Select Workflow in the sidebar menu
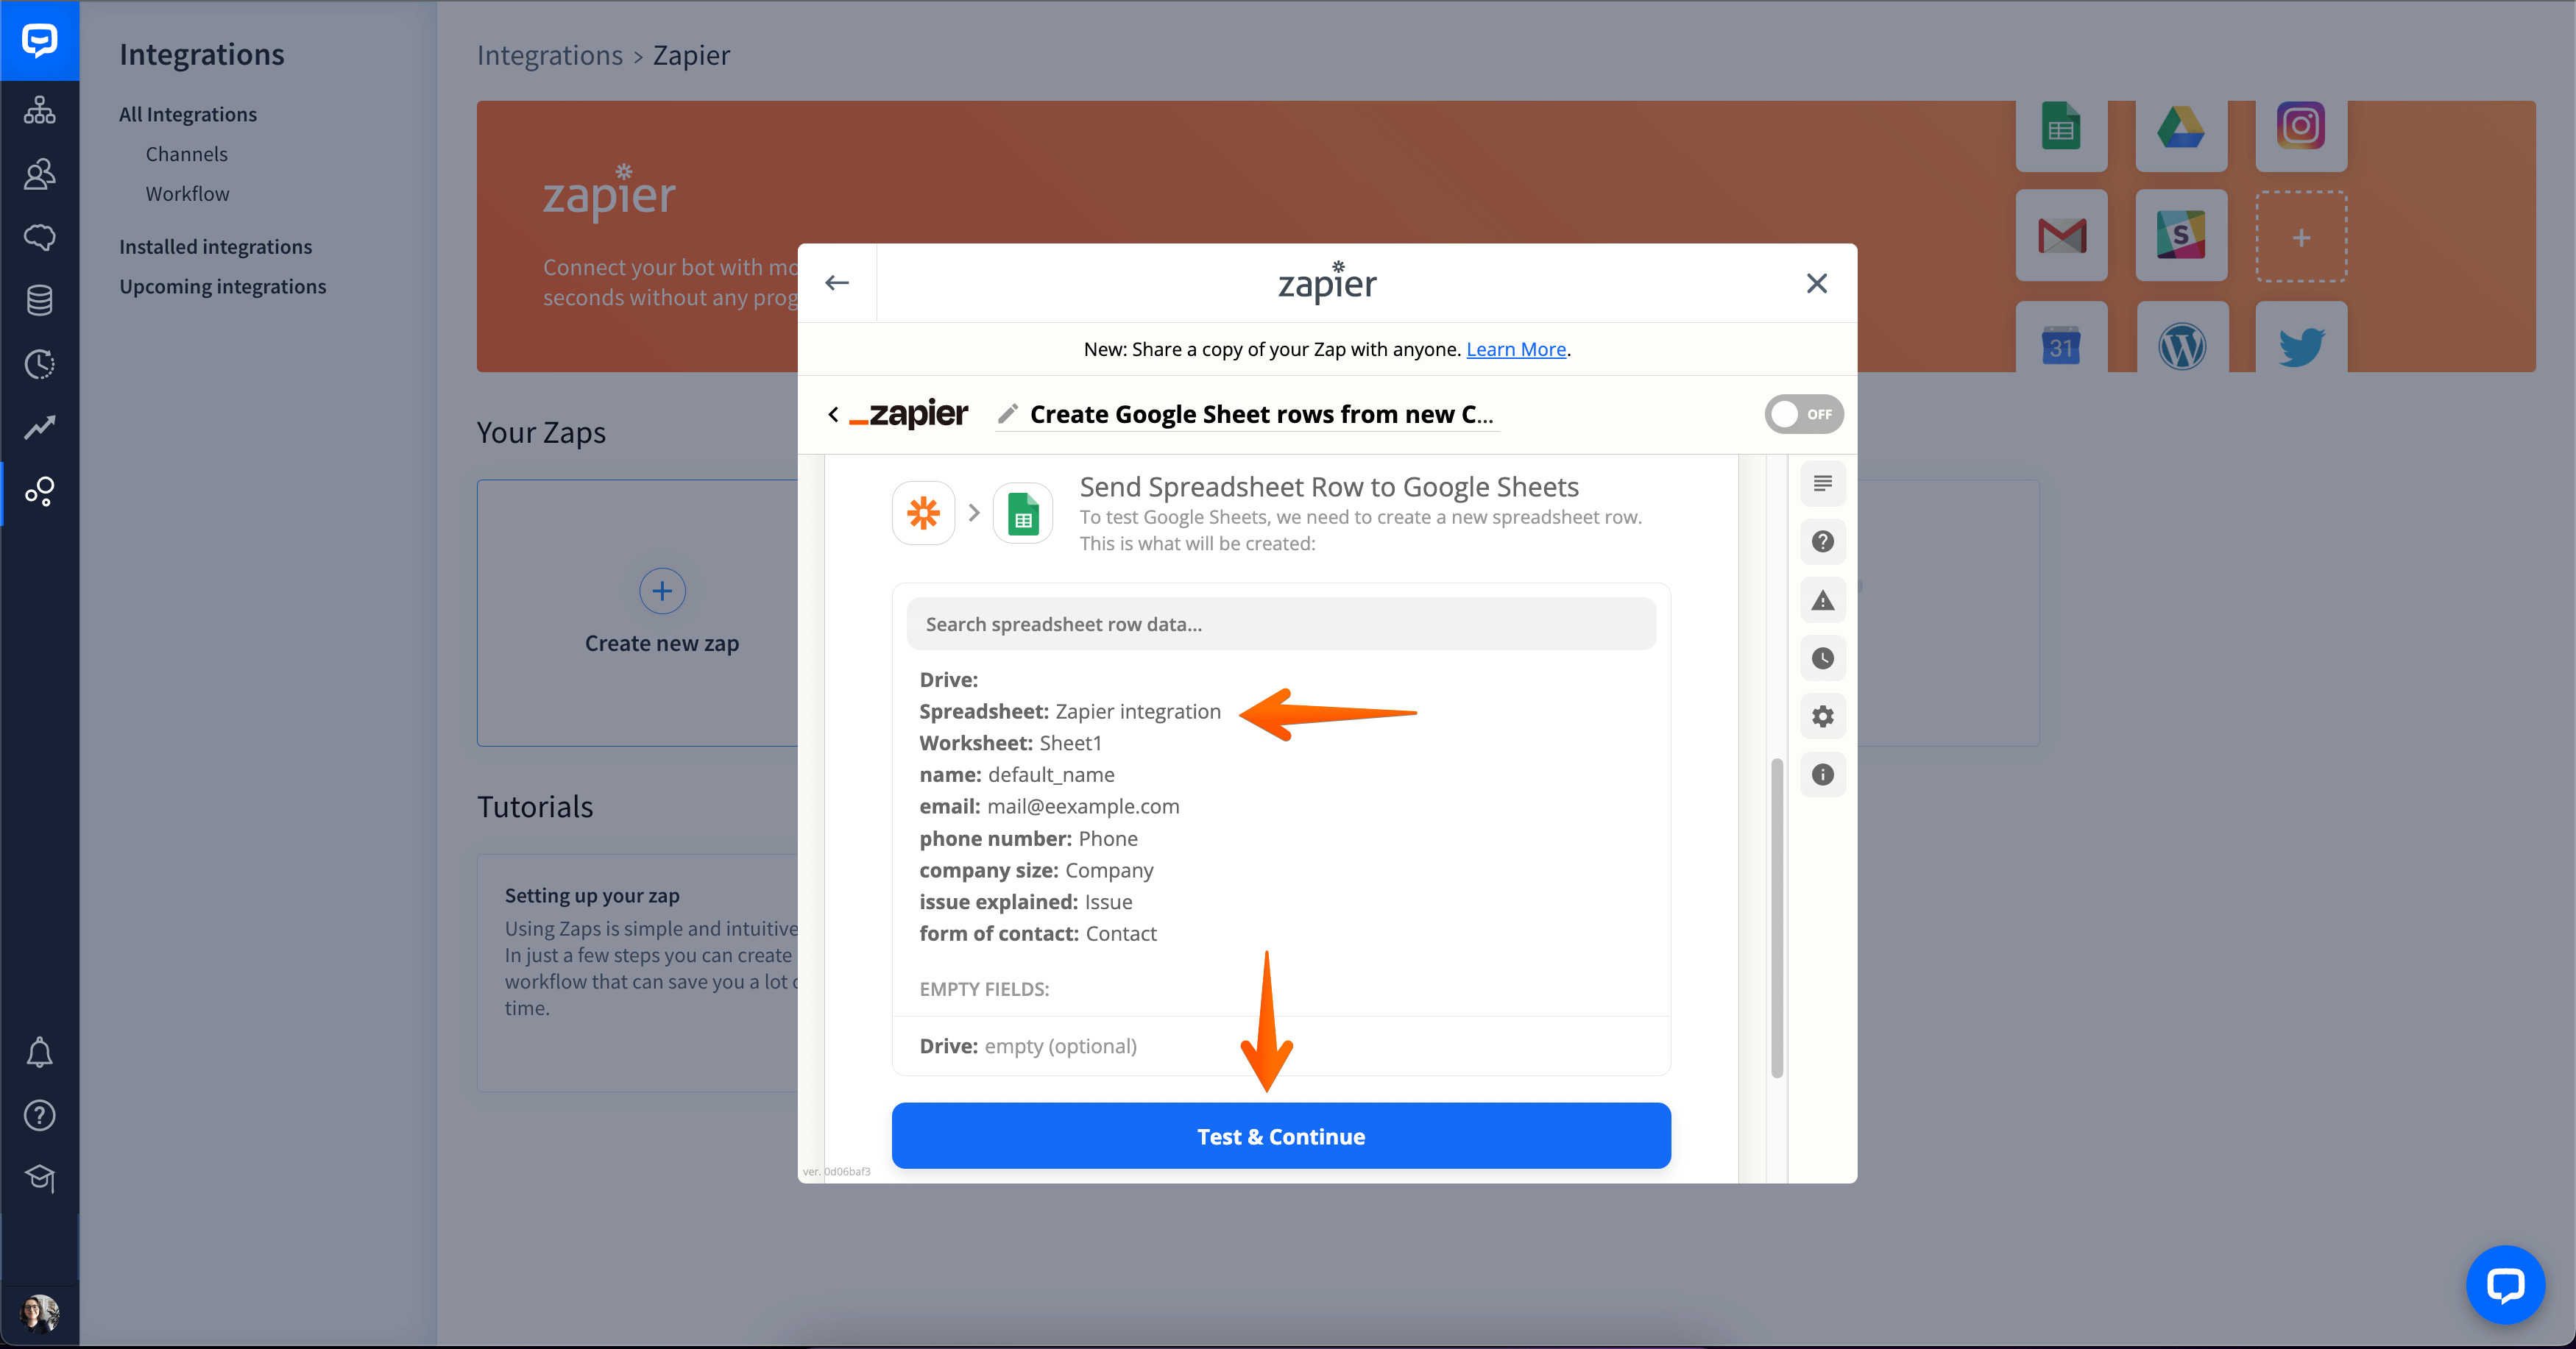 (187, 194)
